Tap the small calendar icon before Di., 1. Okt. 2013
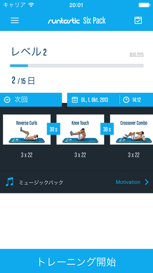The height and width of the screenshot is (273, 153). tap(75, 100)
